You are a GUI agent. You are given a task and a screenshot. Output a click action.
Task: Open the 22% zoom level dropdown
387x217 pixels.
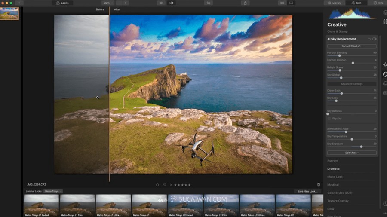107,3
